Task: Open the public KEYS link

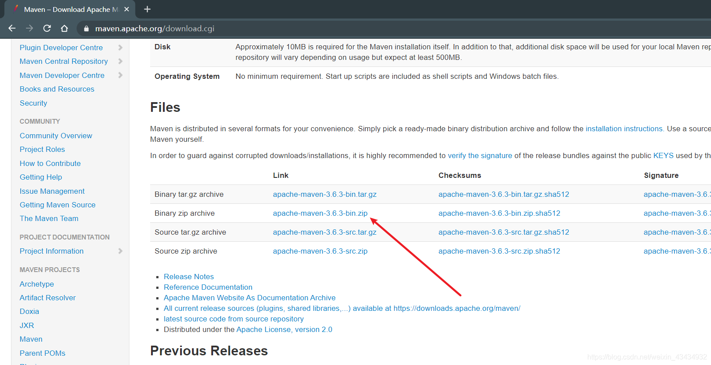Action: coord(663,155)
